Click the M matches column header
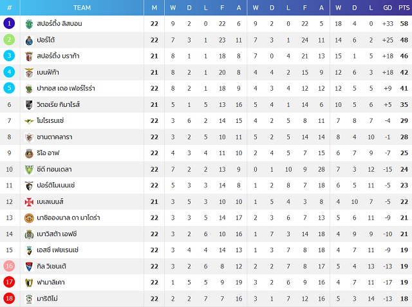 coord(154,8)
